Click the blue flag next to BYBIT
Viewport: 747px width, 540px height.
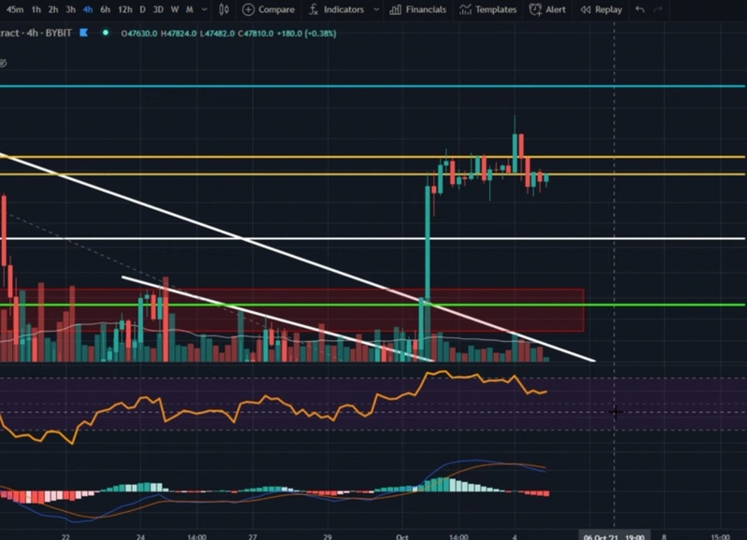(84, 33)
